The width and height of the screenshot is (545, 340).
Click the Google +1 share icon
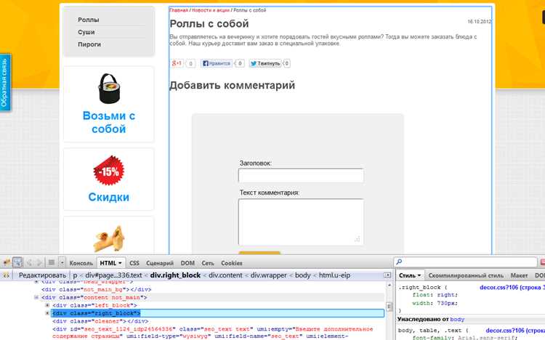[177, 63]
